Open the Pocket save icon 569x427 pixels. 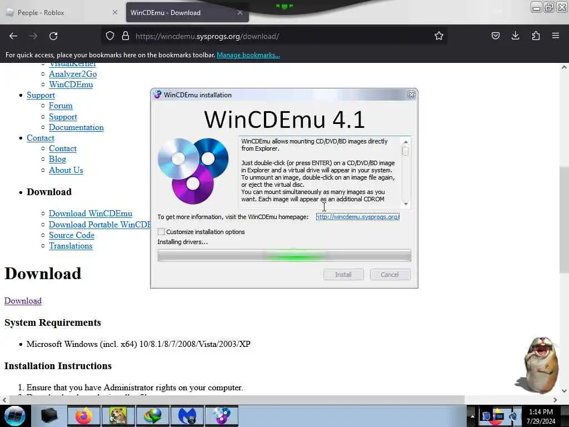pyautogui.click(x=495, y=36)
